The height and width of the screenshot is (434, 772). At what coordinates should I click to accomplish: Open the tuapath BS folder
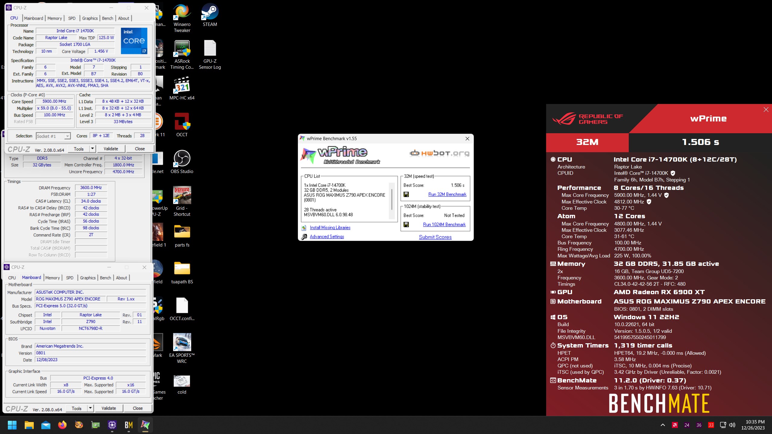(x=182, y=272)
